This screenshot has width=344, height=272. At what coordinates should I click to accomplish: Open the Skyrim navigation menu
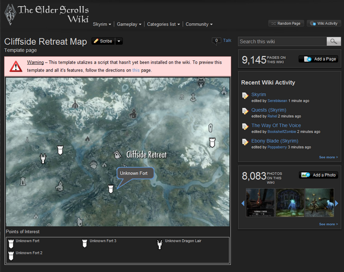click(x=102, y=24)
